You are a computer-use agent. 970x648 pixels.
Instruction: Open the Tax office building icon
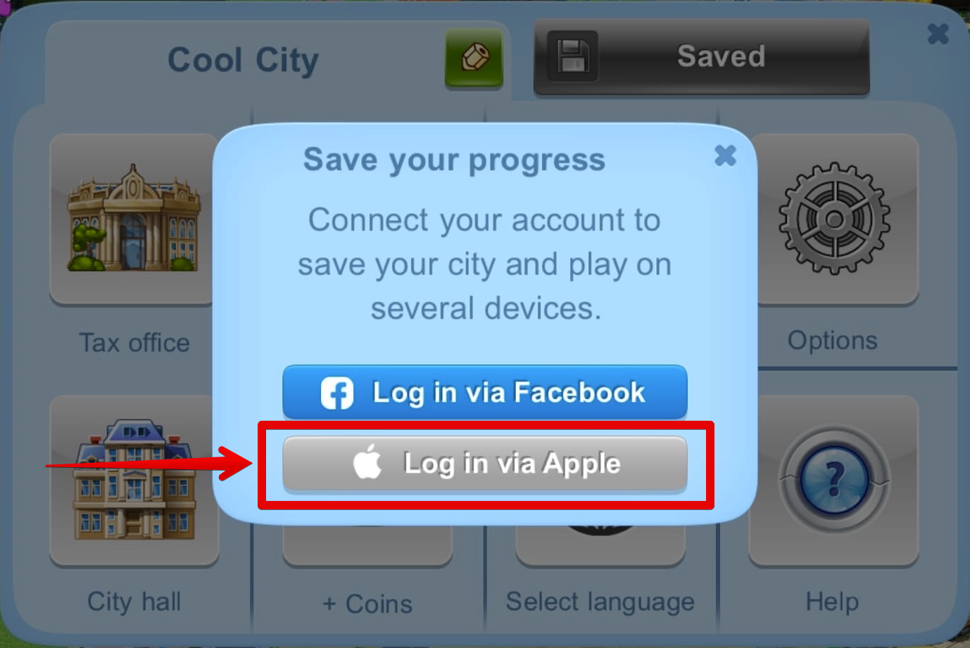point(133,219)
